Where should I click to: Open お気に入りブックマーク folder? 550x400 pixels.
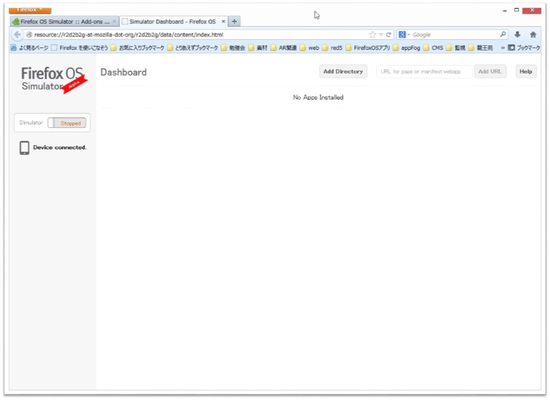tap(137, 48)
